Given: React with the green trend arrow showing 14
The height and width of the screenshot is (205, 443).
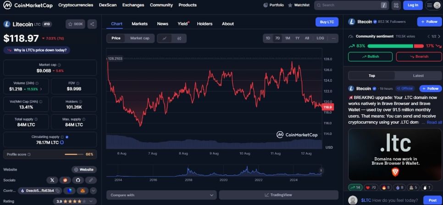Looking at the screenshot, I should [x=355, y=187].
